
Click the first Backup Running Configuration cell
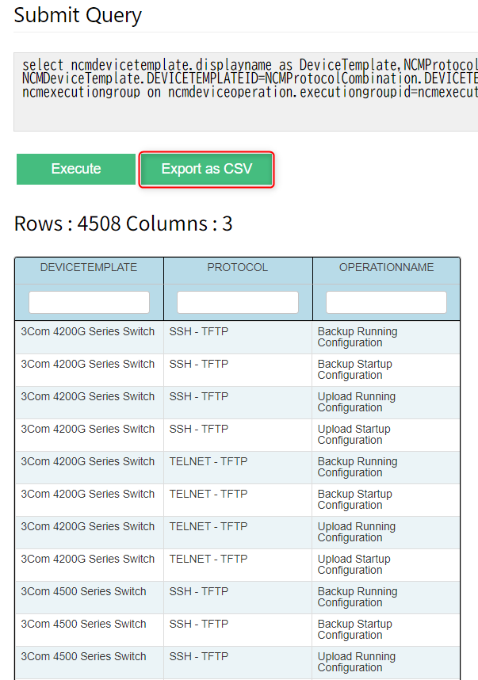(x=358, y=338)
